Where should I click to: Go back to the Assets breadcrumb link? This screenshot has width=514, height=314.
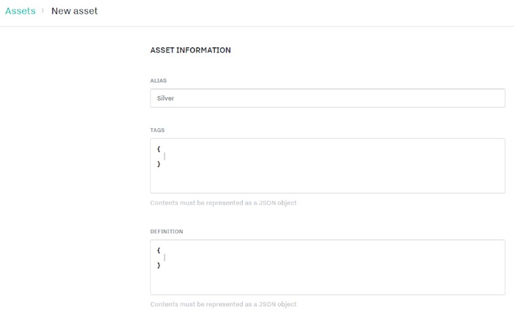20,11
